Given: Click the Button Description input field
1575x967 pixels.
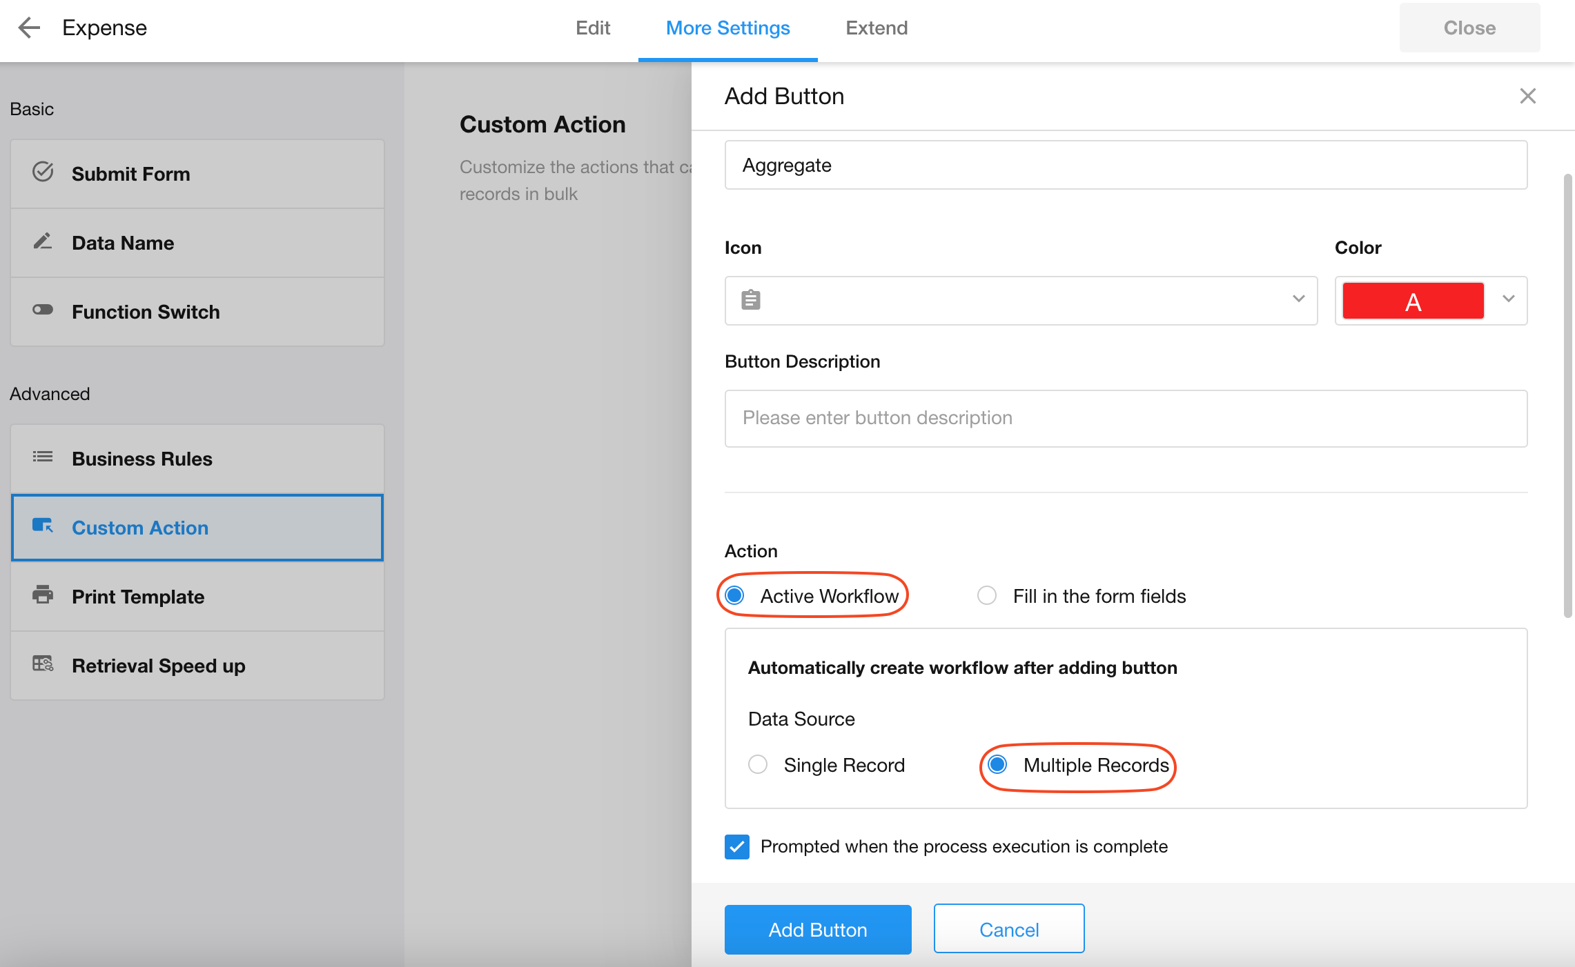Looking at the screenshot, I should 1126,418.
